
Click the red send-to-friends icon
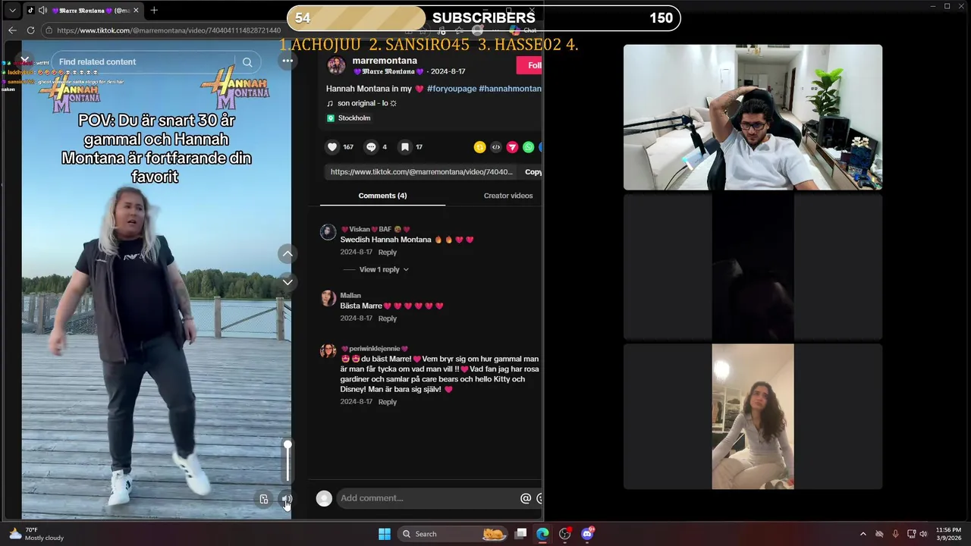(x=512, y=147)
